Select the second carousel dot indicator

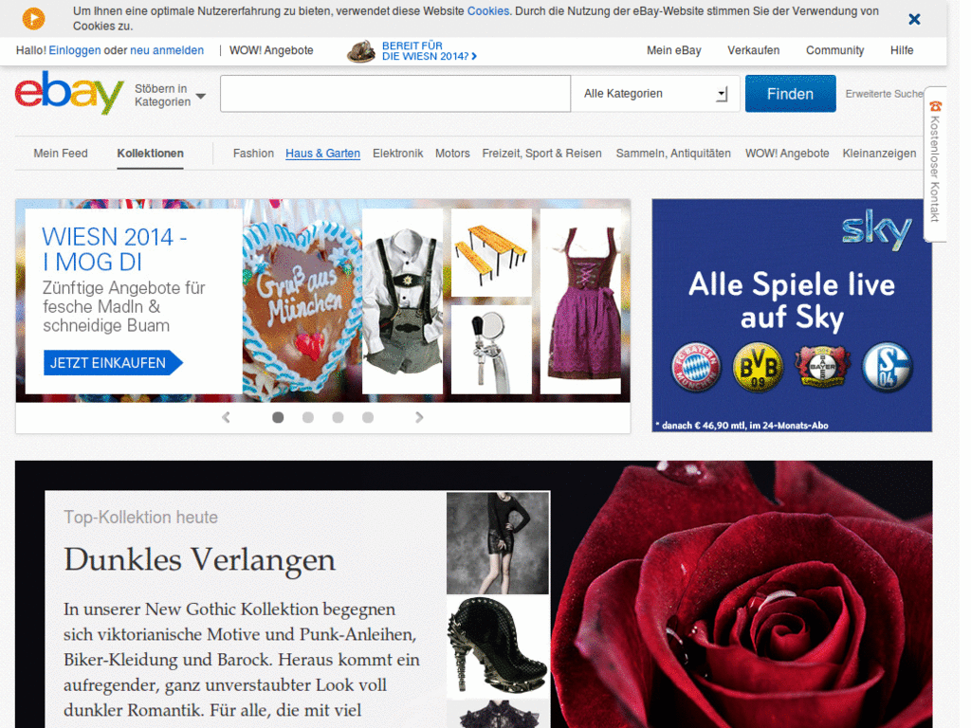pos(308,418)
